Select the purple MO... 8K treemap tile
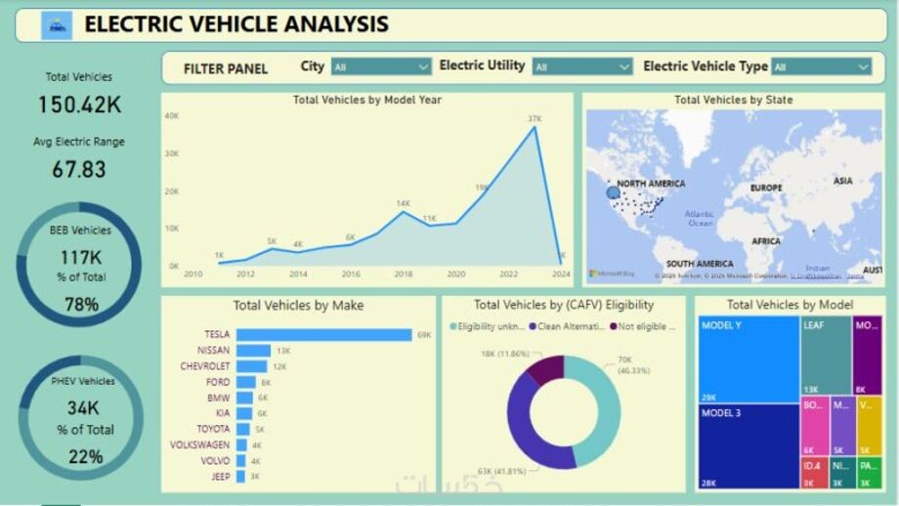Image resolution: width=899 pixels, height=506 pixels. 867,355
